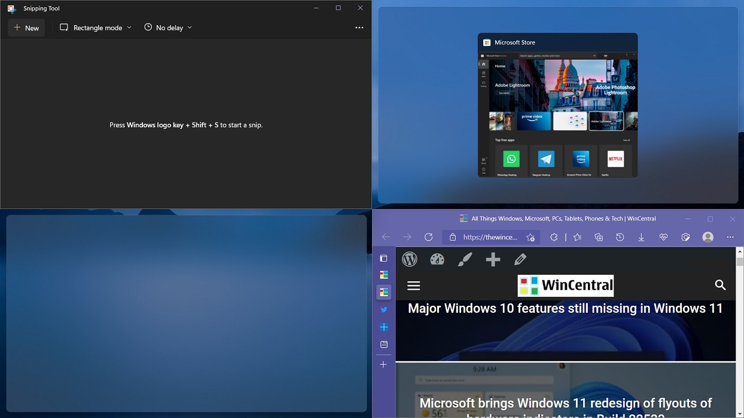Toggle the vertical tabs pane in Edge
This screenshot has width=744, height=418.
(x=384, y=258)
